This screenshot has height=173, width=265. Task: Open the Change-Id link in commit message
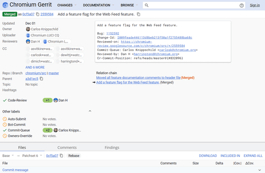tap(155, 37)
